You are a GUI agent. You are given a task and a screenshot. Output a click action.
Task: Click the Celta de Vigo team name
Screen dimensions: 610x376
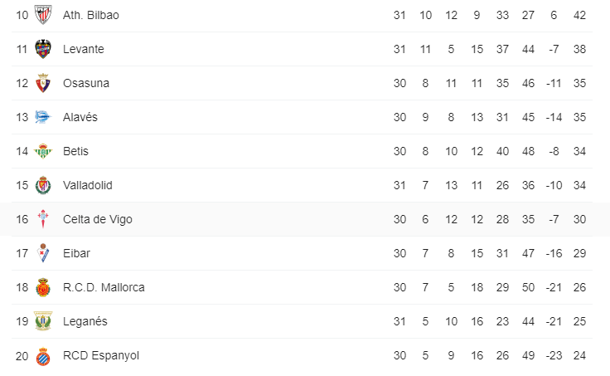point(98,219)
